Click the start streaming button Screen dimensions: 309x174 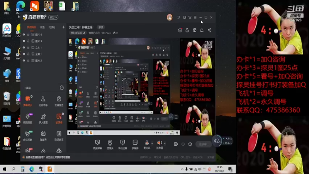pos(204,144)
